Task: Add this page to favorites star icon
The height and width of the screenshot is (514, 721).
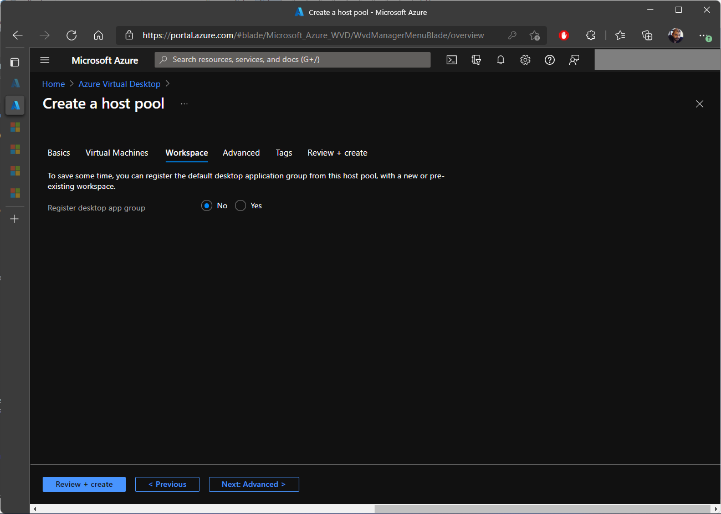Action: tap(534, 35)
